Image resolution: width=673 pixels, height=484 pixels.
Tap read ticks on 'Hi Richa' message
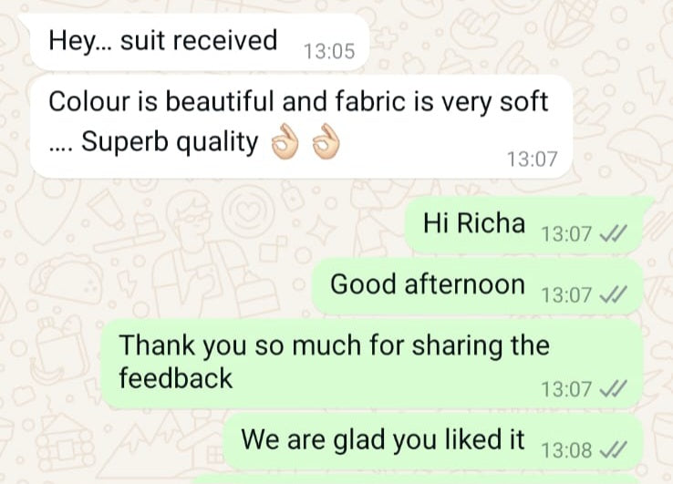(614, 234)
